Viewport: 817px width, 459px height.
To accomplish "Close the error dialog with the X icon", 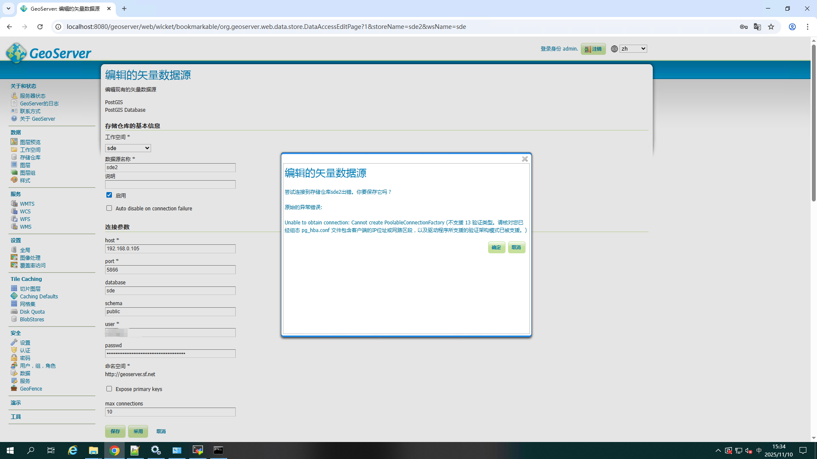I will pos(525,159).
